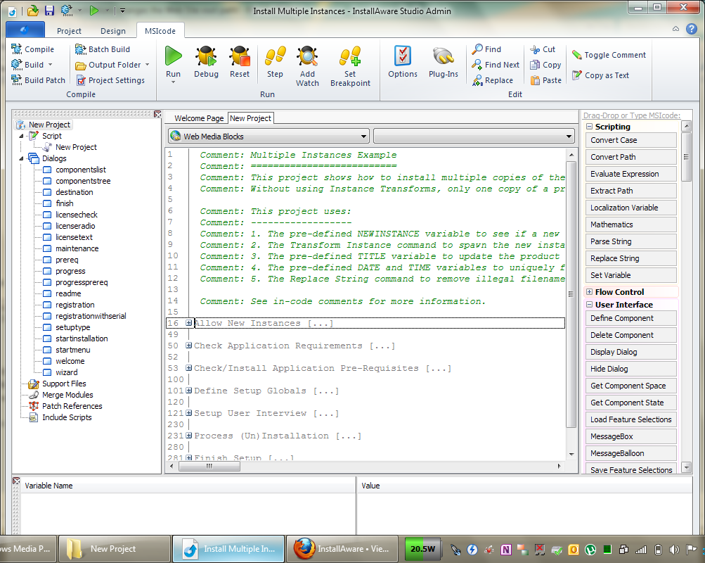Switch to the Project ribbon tab

click(70, 30)
